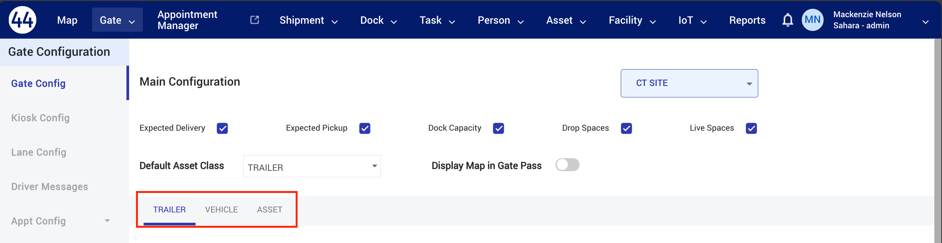Image resolution: width=942 pixels, height=243 pixels.
Task: Open the Reports page
Action: pyautogui.click(x=747, y=20)
